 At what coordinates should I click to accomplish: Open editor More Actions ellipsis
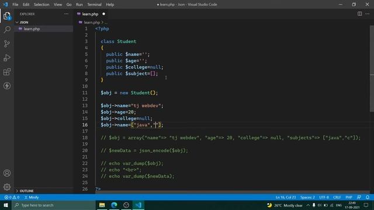click(x=368, y=14)
